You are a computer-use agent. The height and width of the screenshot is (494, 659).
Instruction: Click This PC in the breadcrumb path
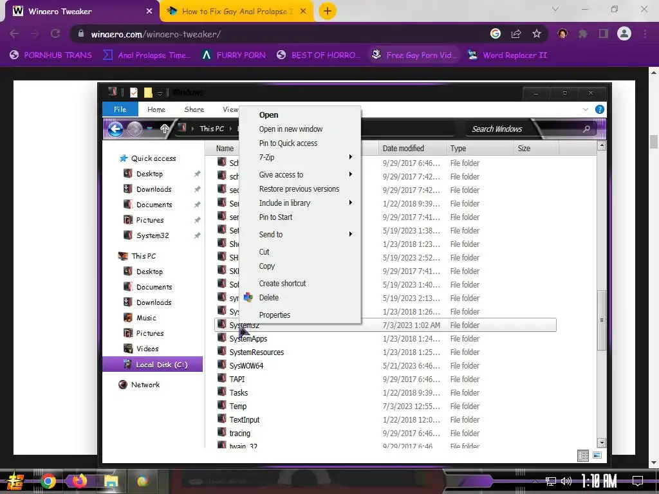pos(212,129)
